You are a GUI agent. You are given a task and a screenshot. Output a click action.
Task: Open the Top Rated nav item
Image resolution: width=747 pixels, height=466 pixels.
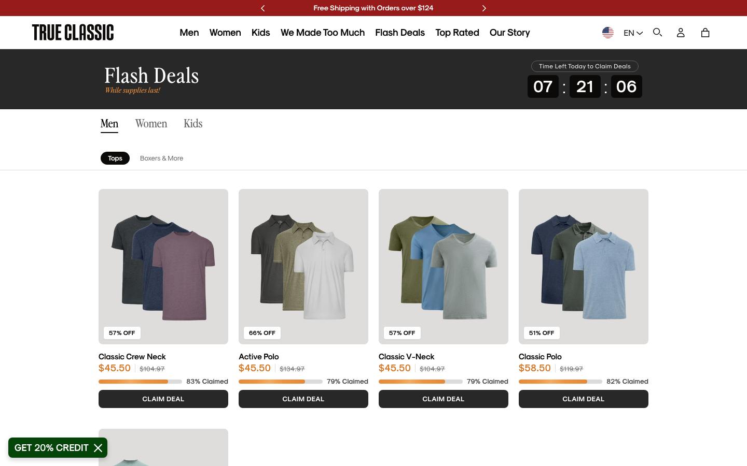pos(457,33)
